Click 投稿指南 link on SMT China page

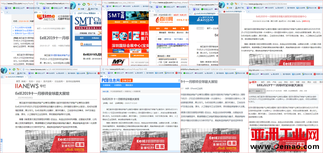(83, 33)
